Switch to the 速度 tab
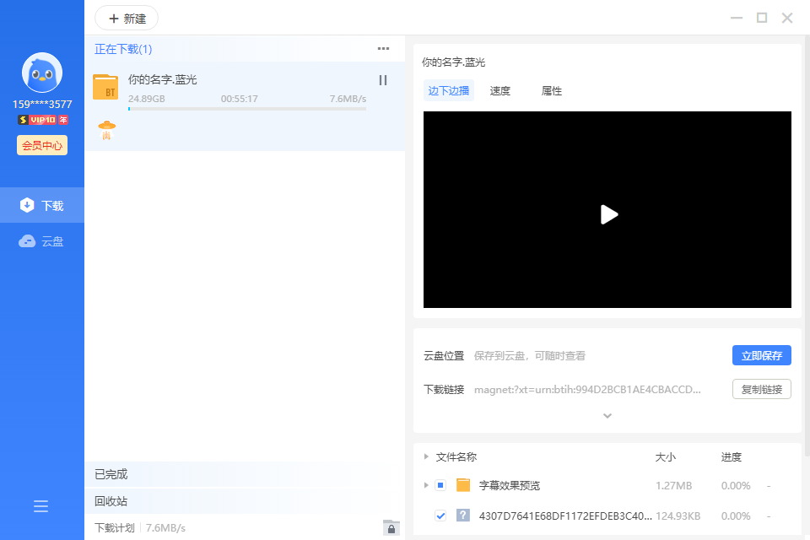Viewport: 810px width, 540px height. tap(499, 90)
